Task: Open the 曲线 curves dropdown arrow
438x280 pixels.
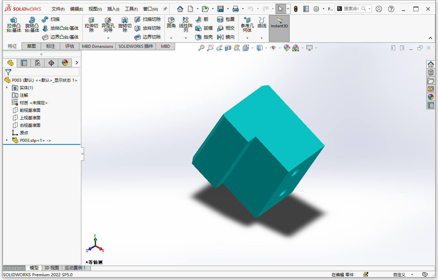Action: click(262, 38)
